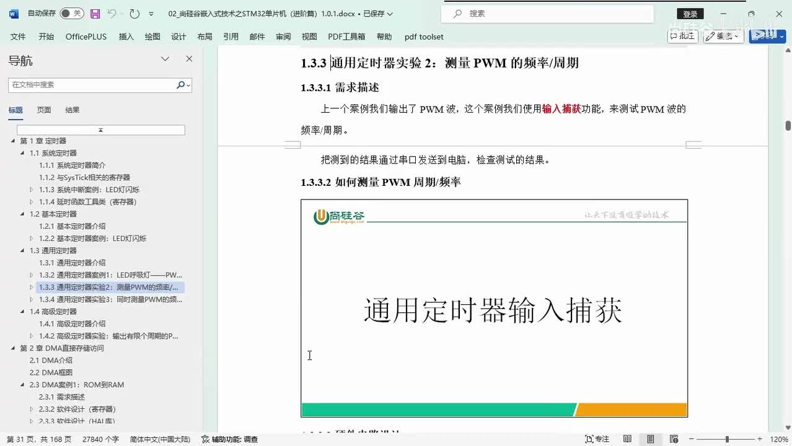Open the 编辑 editing mode dropdown
Image resolution: width=792 pixels, height=446 pixels.
[724, 36]
